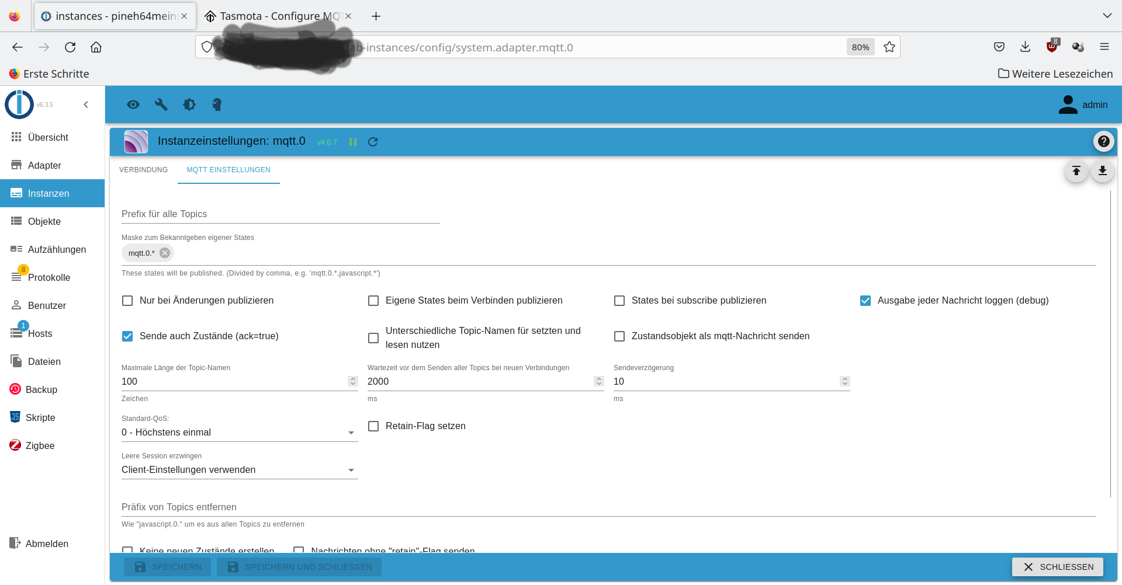Viewport: 1122px width, 585px height.
Task: Open the Firefox hamburger menu
Action: click(x=1104, y=47)
